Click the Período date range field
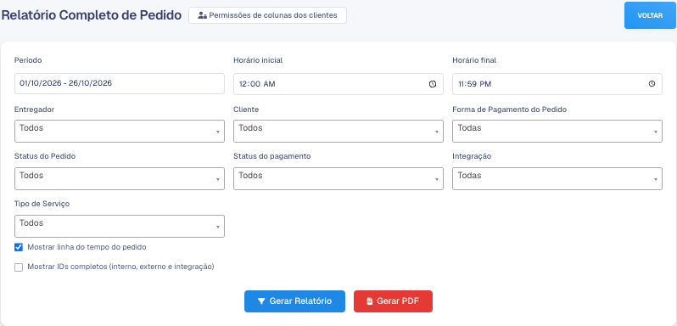This screenshot has width=677, height=326. point(120,84)
